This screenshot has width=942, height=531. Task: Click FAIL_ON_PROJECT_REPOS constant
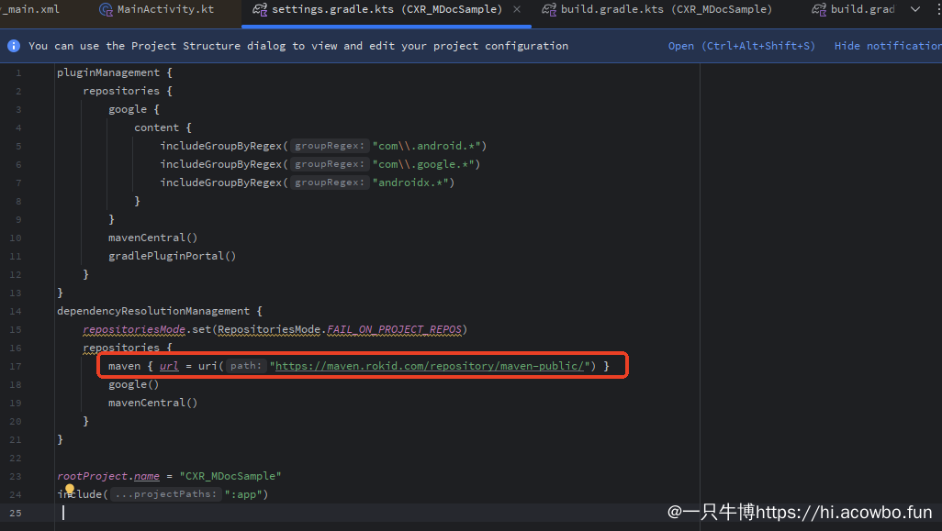pyautogui.click(x=394, y=329)
